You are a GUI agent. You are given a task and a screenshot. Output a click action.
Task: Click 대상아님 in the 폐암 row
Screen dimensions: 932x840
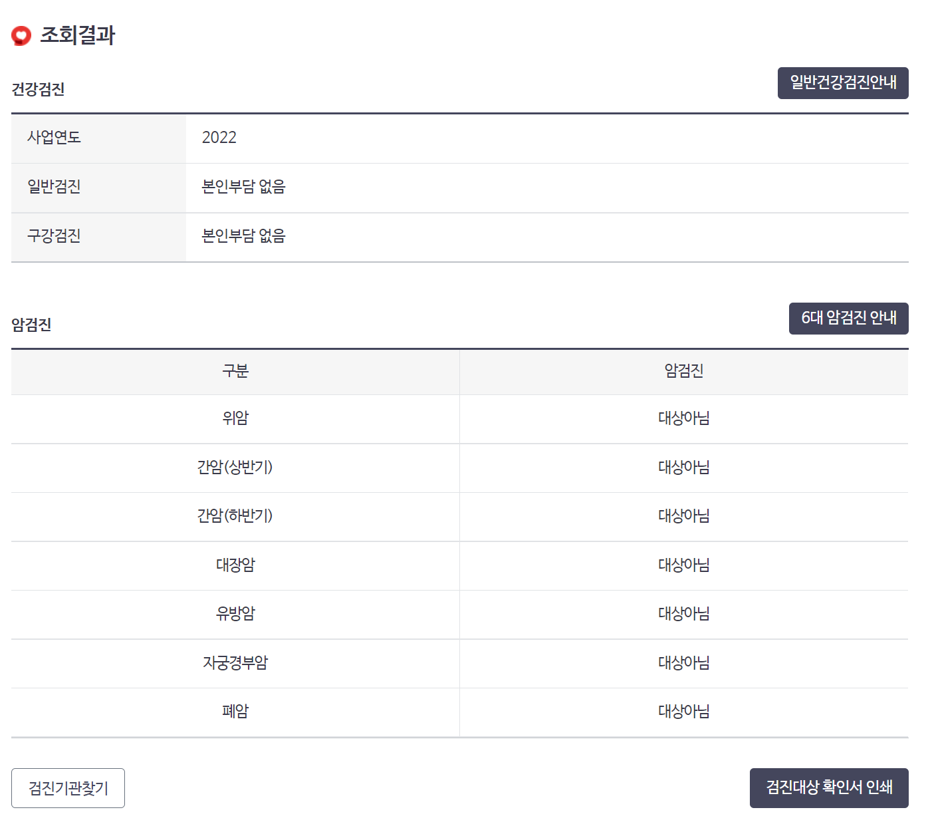tap(684, 711)
